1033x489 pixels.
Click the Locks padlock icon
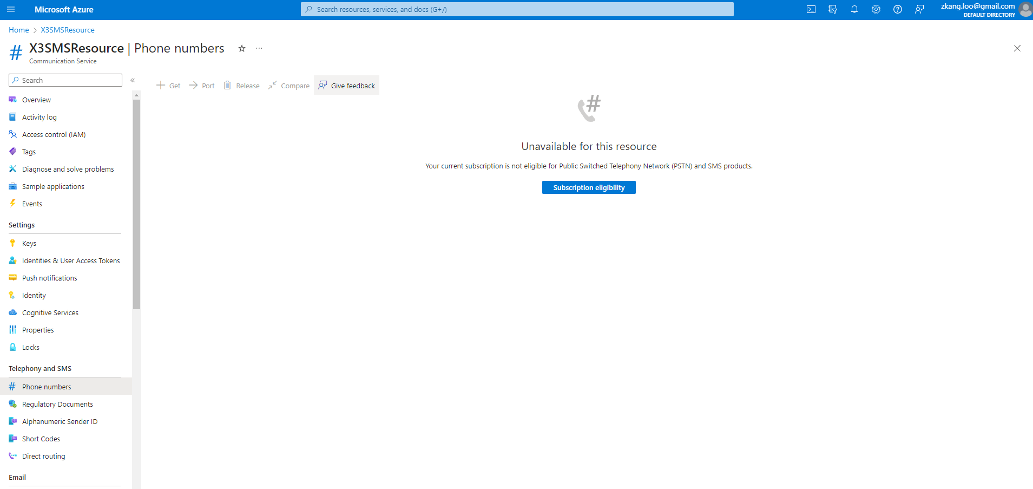12,347
